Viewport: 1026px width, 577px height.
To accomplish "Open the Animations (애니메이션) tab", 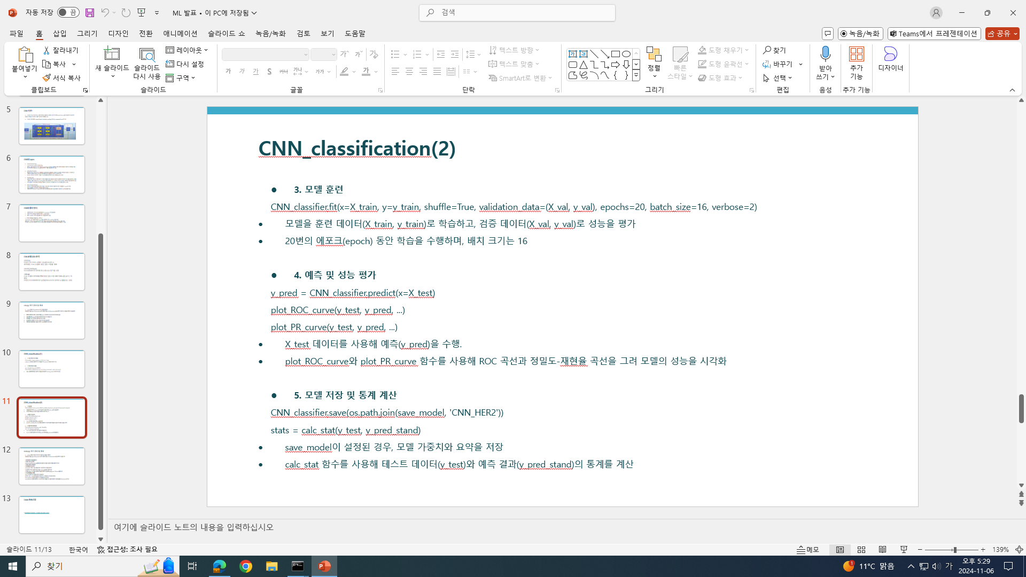I will 180,33.
